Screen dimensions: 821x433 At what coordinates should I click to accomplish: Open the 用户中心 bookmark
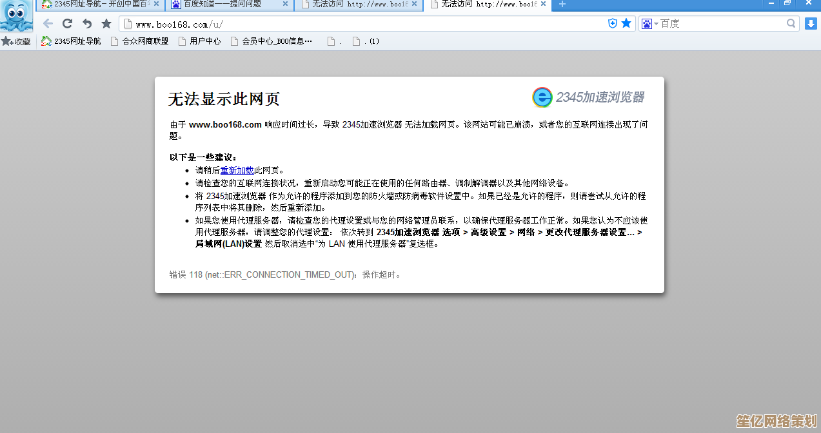200,41
